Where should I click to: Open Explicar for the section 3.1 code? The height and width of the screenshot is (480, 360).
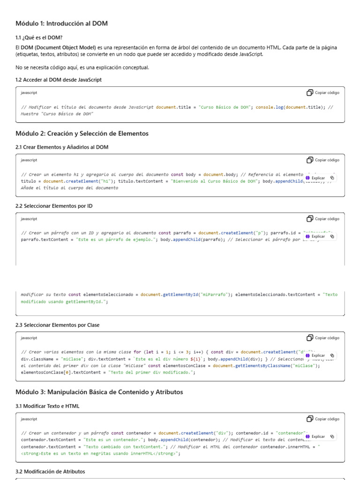tap(315, 437)
